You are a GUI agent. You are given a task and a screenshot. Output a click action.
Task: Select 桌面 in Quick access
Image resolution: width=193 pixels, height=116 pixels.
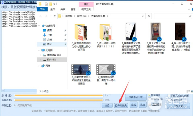click(x=49, y=30)
